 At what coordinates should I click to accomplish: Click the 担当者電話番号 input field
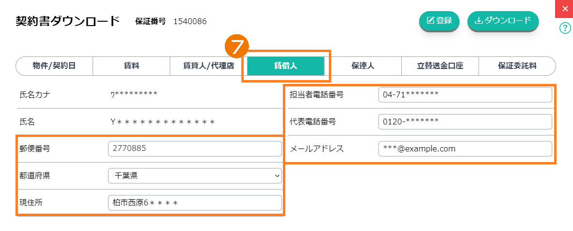465,95
